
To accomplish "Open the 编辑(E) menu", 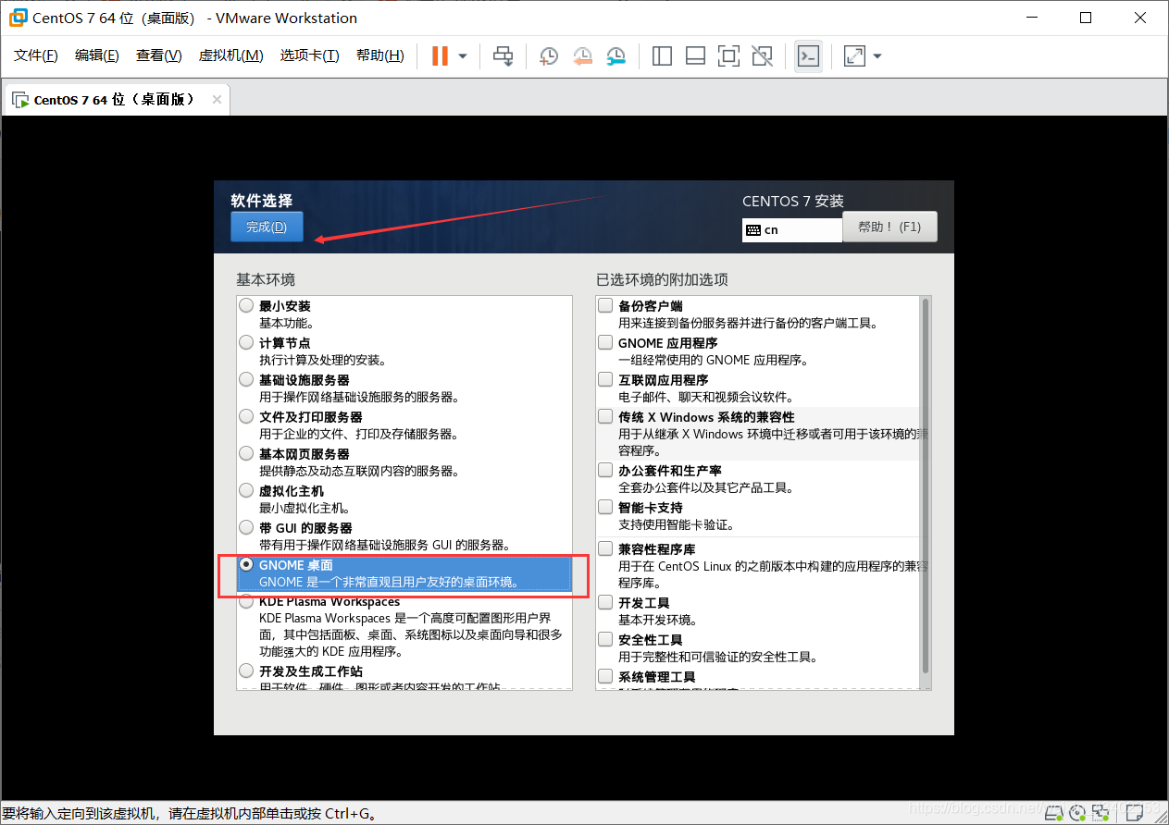I will pos(97,56).
